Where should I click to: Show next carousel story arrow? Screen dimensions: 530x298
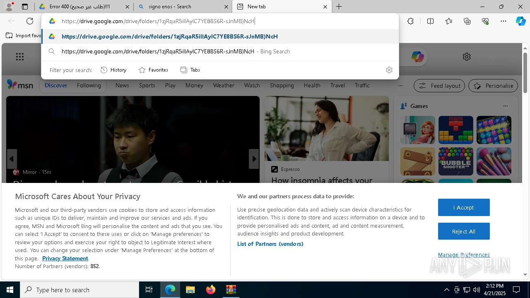pyautogui.click(x=254, y=159)
